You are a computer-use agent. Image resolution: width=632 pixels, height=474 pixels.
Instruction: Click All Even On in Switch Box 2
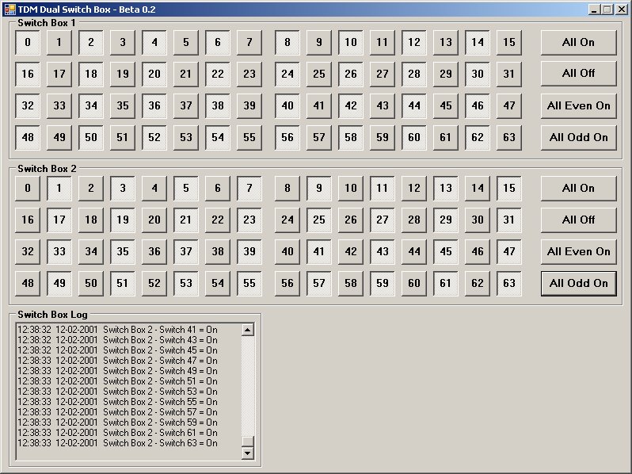pyautogui.click(x=578, y=252)
